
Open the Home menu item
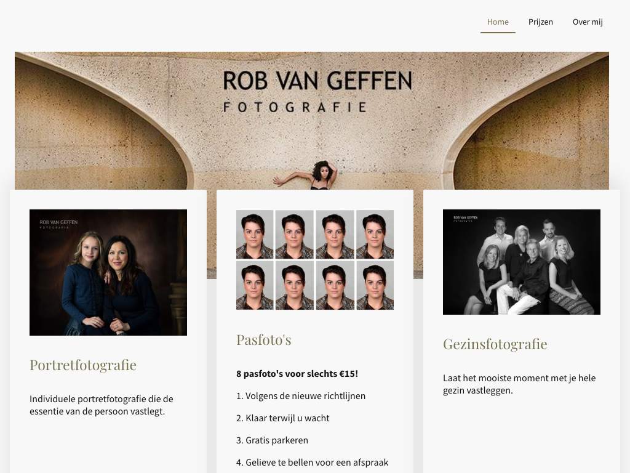pyautogui.click(x=498, y=22)
